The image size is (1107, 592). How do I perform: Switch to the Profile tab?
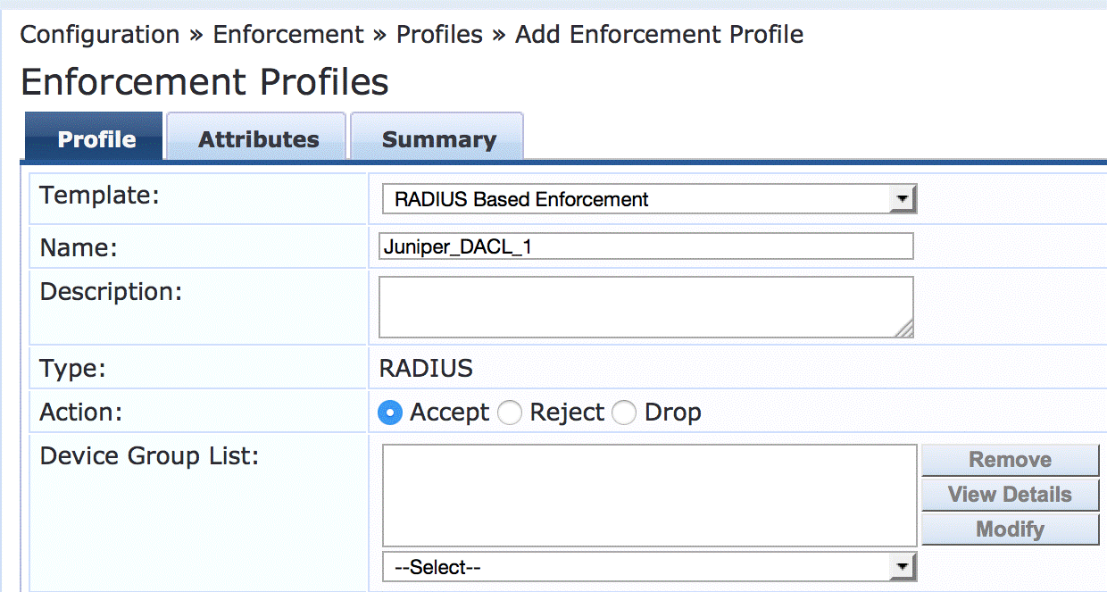coord(96,139)
